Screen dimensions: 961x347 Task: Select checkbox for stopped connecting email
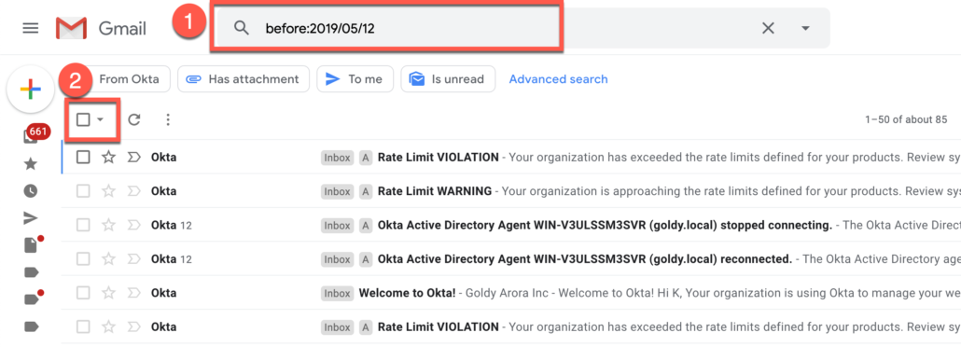[x=83, y=225]
